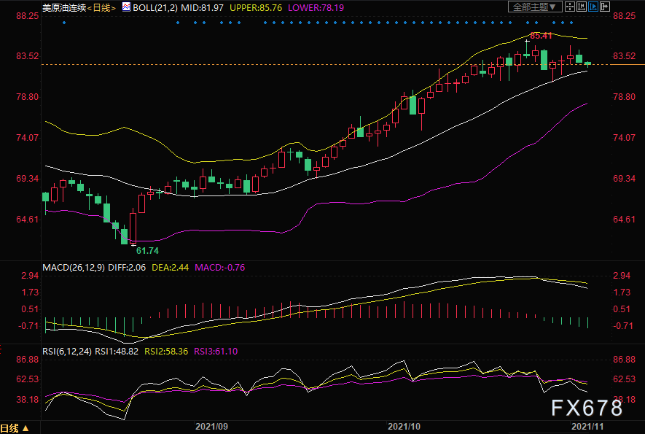Open the 日线 period selector at bottom left

pyautogui.click(x=15, y=428)
